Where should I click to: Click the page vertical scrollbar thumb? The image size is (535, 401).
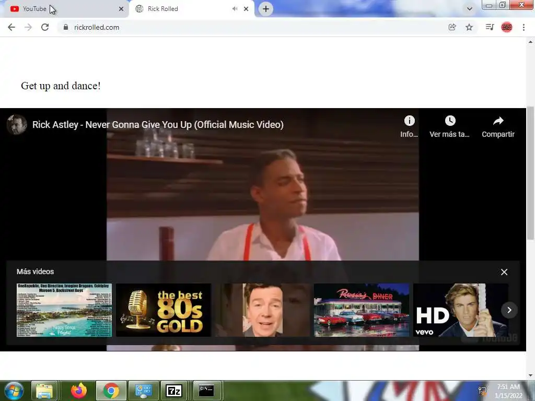click(x=530, y=173)
